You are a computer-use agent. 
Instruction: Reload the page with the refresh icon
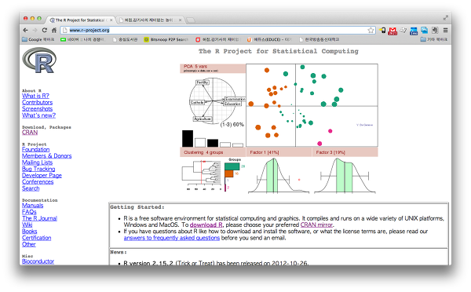coord(45,30)
